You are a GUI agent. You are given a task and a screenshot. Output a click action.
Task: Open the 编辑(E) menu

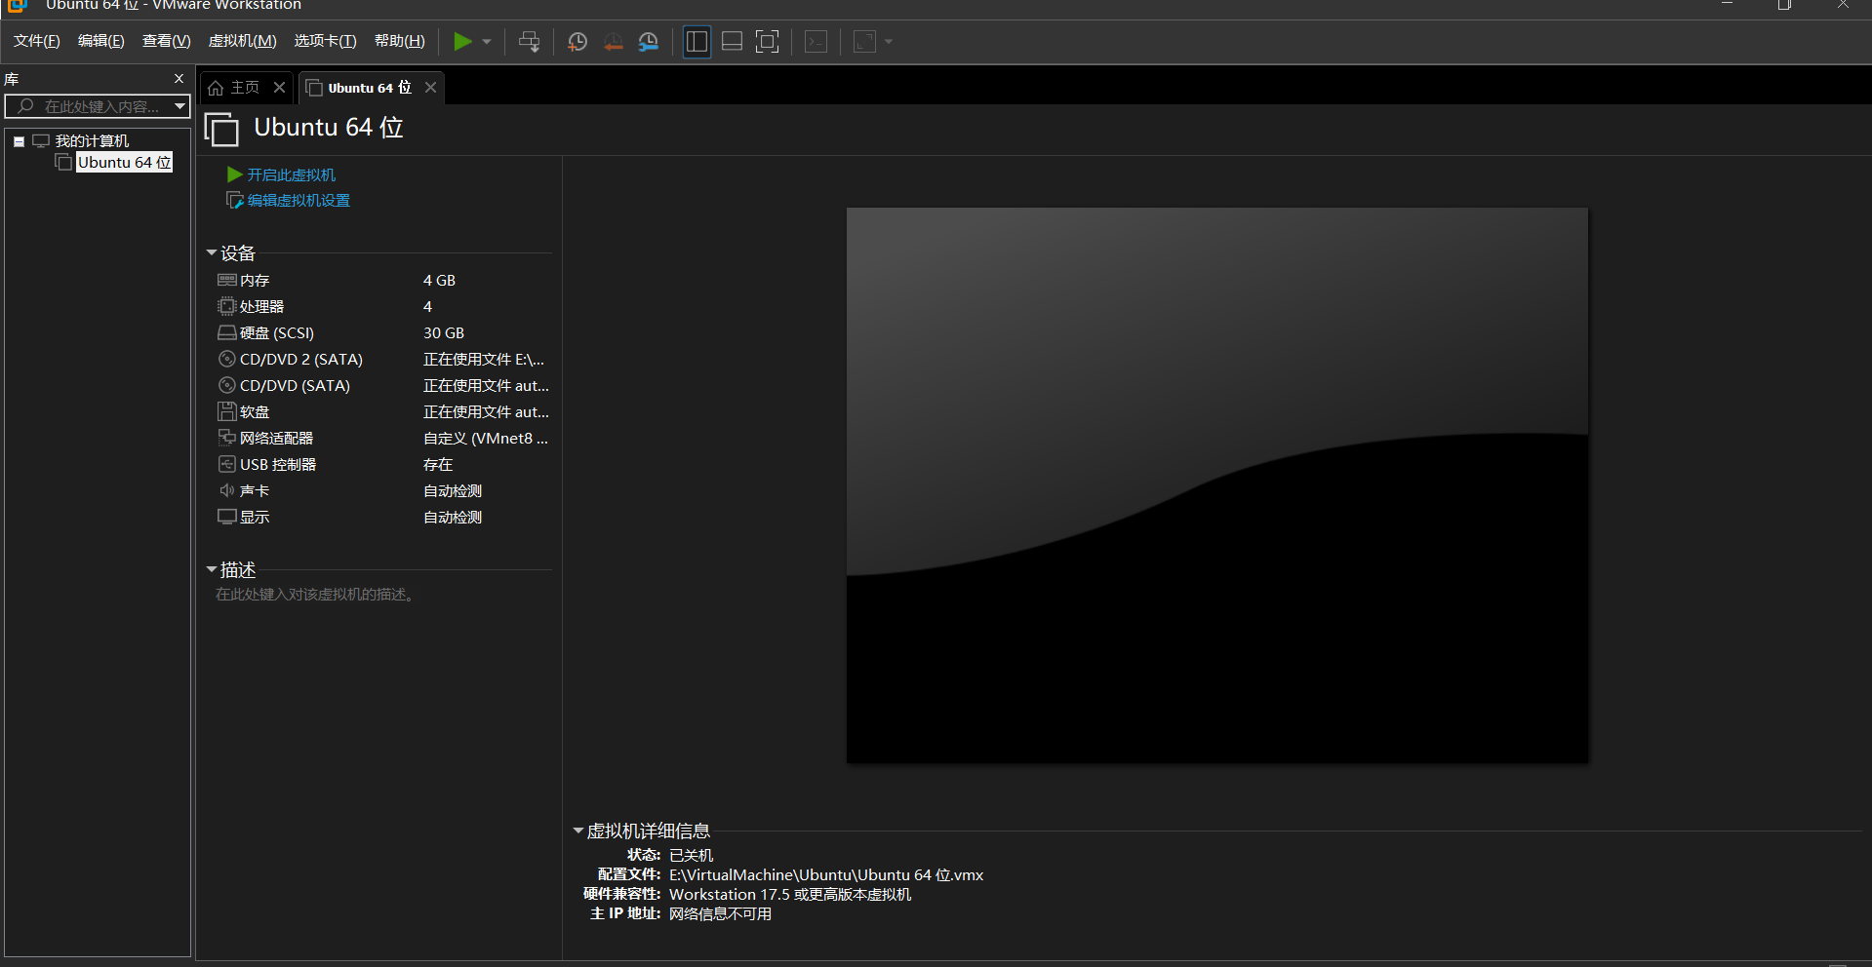pyautogui.click(x=101, y=41)
